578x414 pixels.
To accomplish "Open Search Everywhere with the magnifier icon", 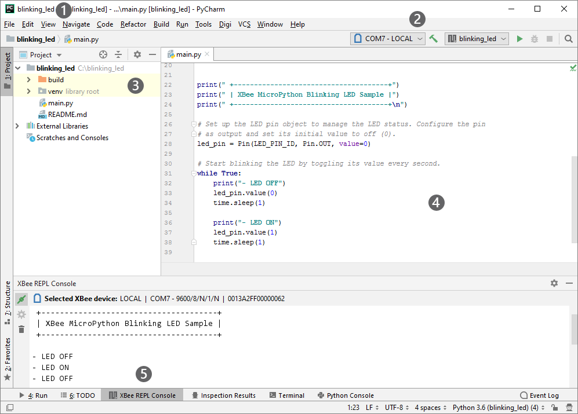I will pyautogui.click(x=568, y=38).
